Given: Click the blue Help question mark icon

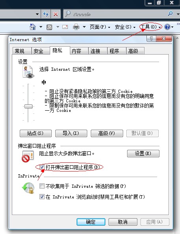Looking at the screenshot, I should pos(167,27).
